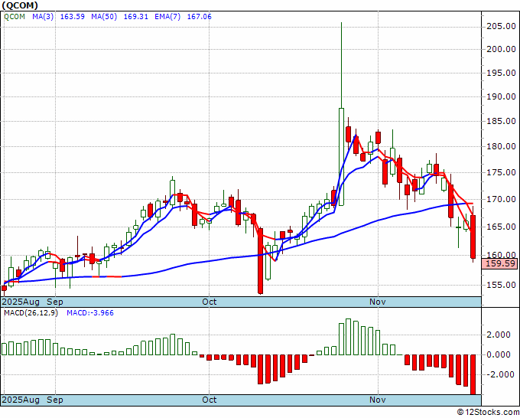Screen dimensions: 520x418
Task: Click the 185.00 price axis label
Action: click(x=501, y=121)
